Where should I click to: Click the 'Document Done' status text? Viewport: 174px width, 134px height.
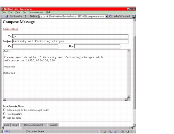35,131
